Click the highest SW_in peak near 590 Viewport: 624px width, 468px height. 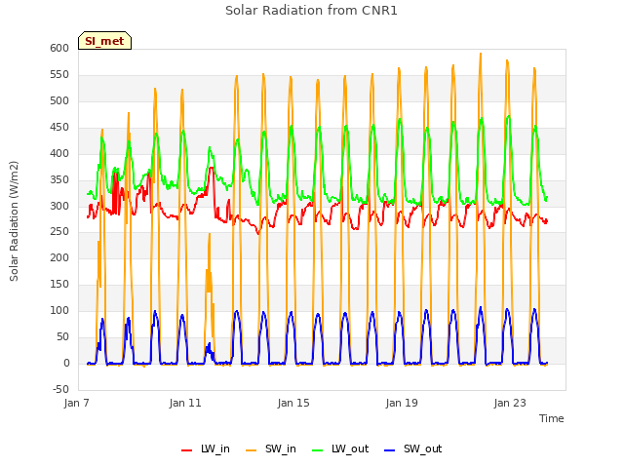pos(481,55)
